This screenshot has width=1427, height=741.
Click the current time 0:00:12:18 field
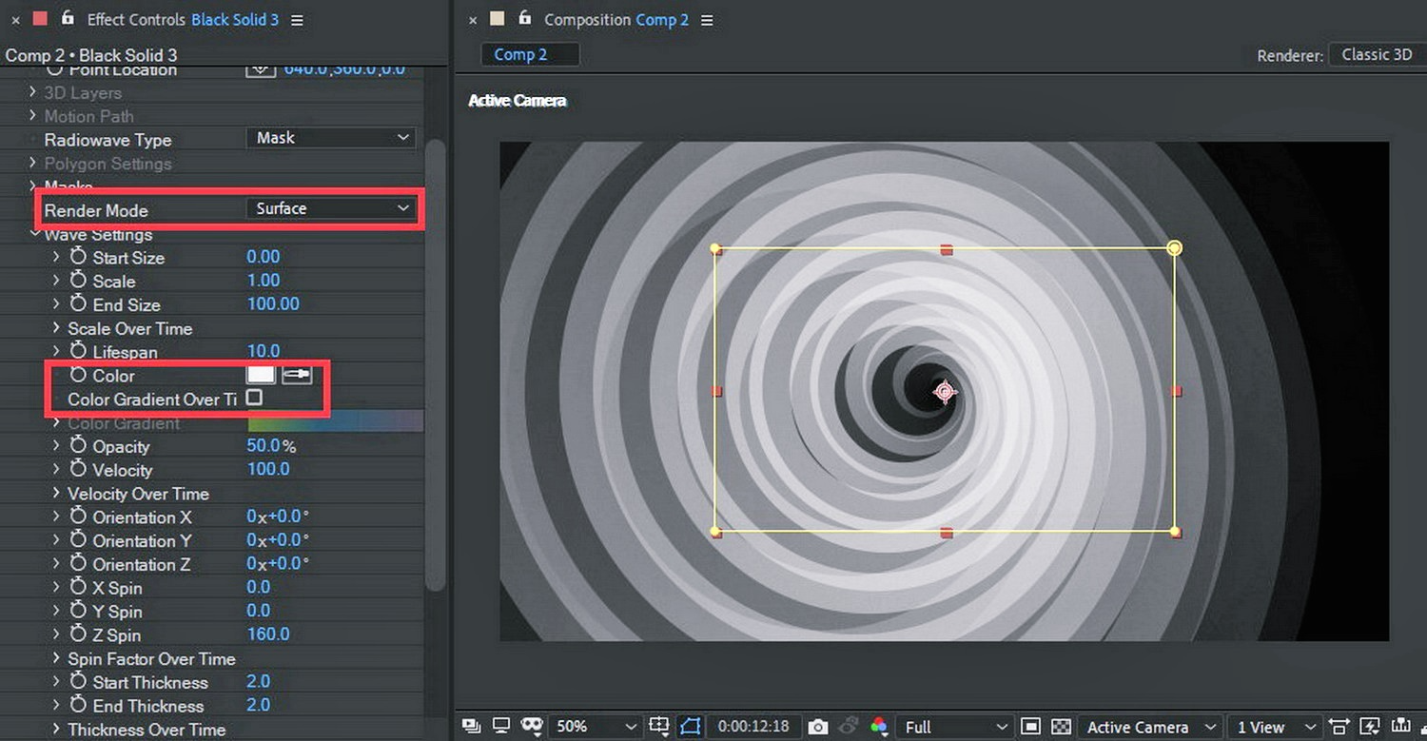753,727
